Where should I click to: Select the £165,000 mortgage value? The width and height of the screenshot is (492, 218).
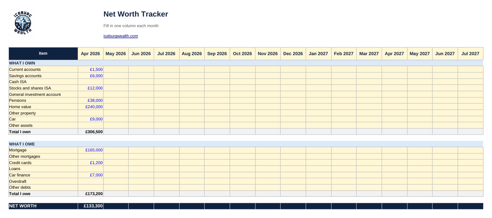pos(90,150)
